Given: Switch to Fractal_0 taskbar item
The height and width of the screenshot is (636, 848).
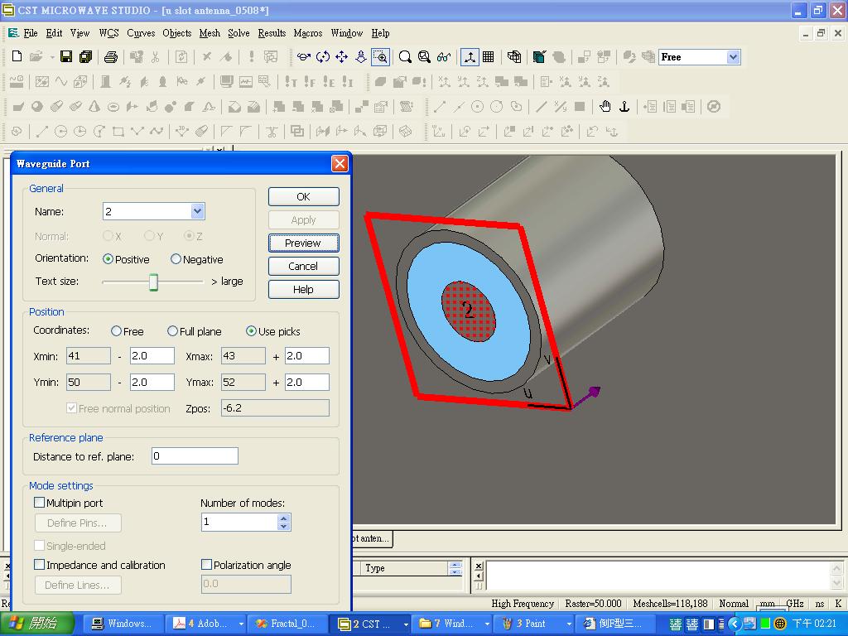Looking at the screenshot, I should tap(288, 624).
